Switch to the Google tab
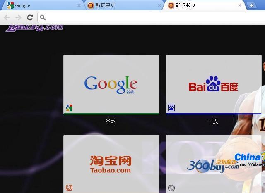This screenshot has height=193, width=265. point(41,5)
